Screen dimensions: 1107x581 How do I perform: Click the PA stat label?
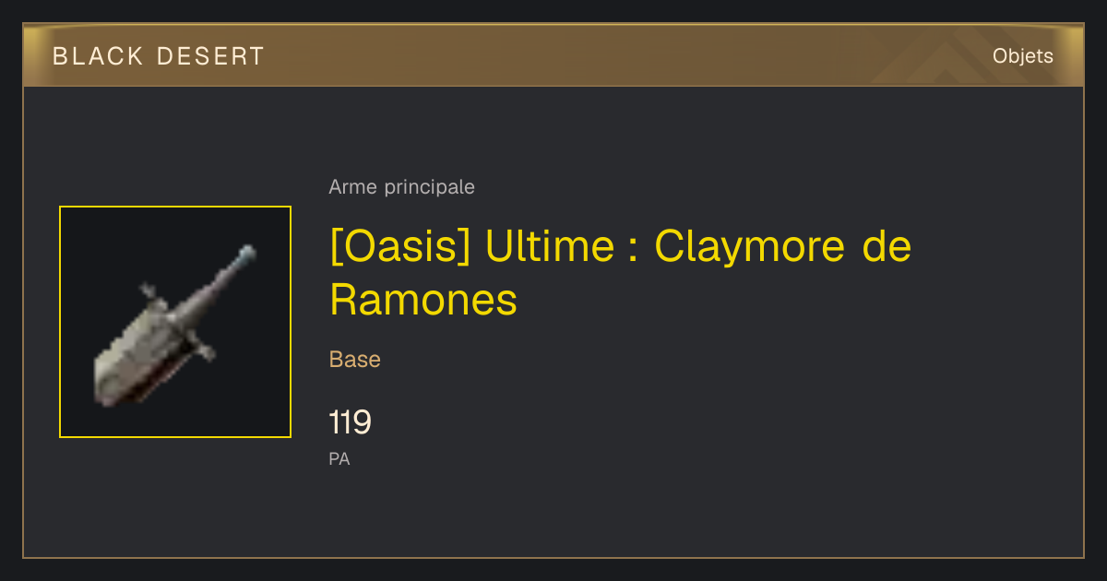(x=339, y=458)
